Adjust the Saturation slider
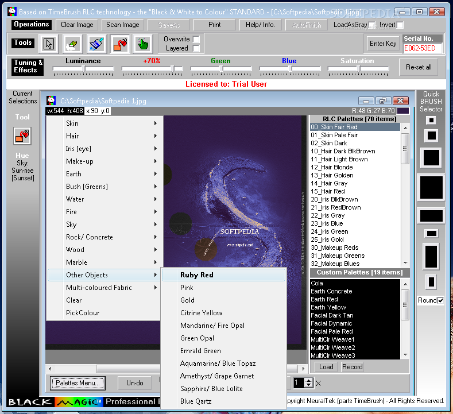Image resolution: width=453 pixels, height=414 pixels. [358, 69]
